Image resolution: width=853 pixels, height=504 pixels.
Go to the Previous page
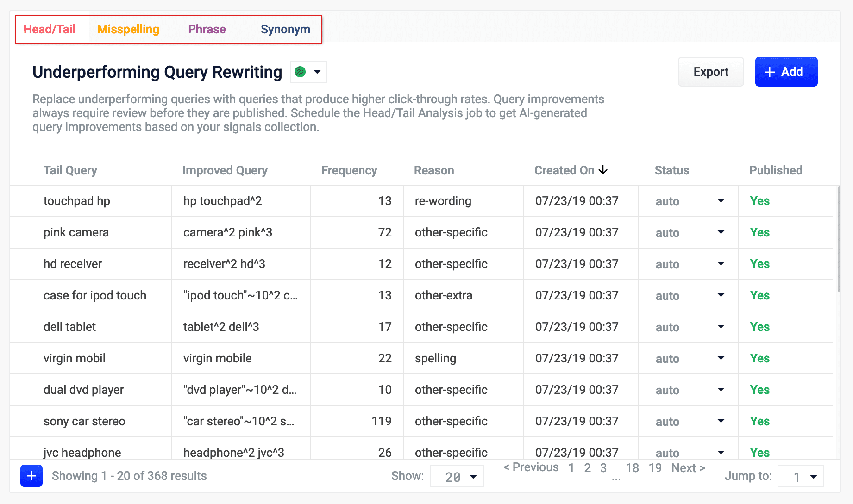tap(531, 467)
